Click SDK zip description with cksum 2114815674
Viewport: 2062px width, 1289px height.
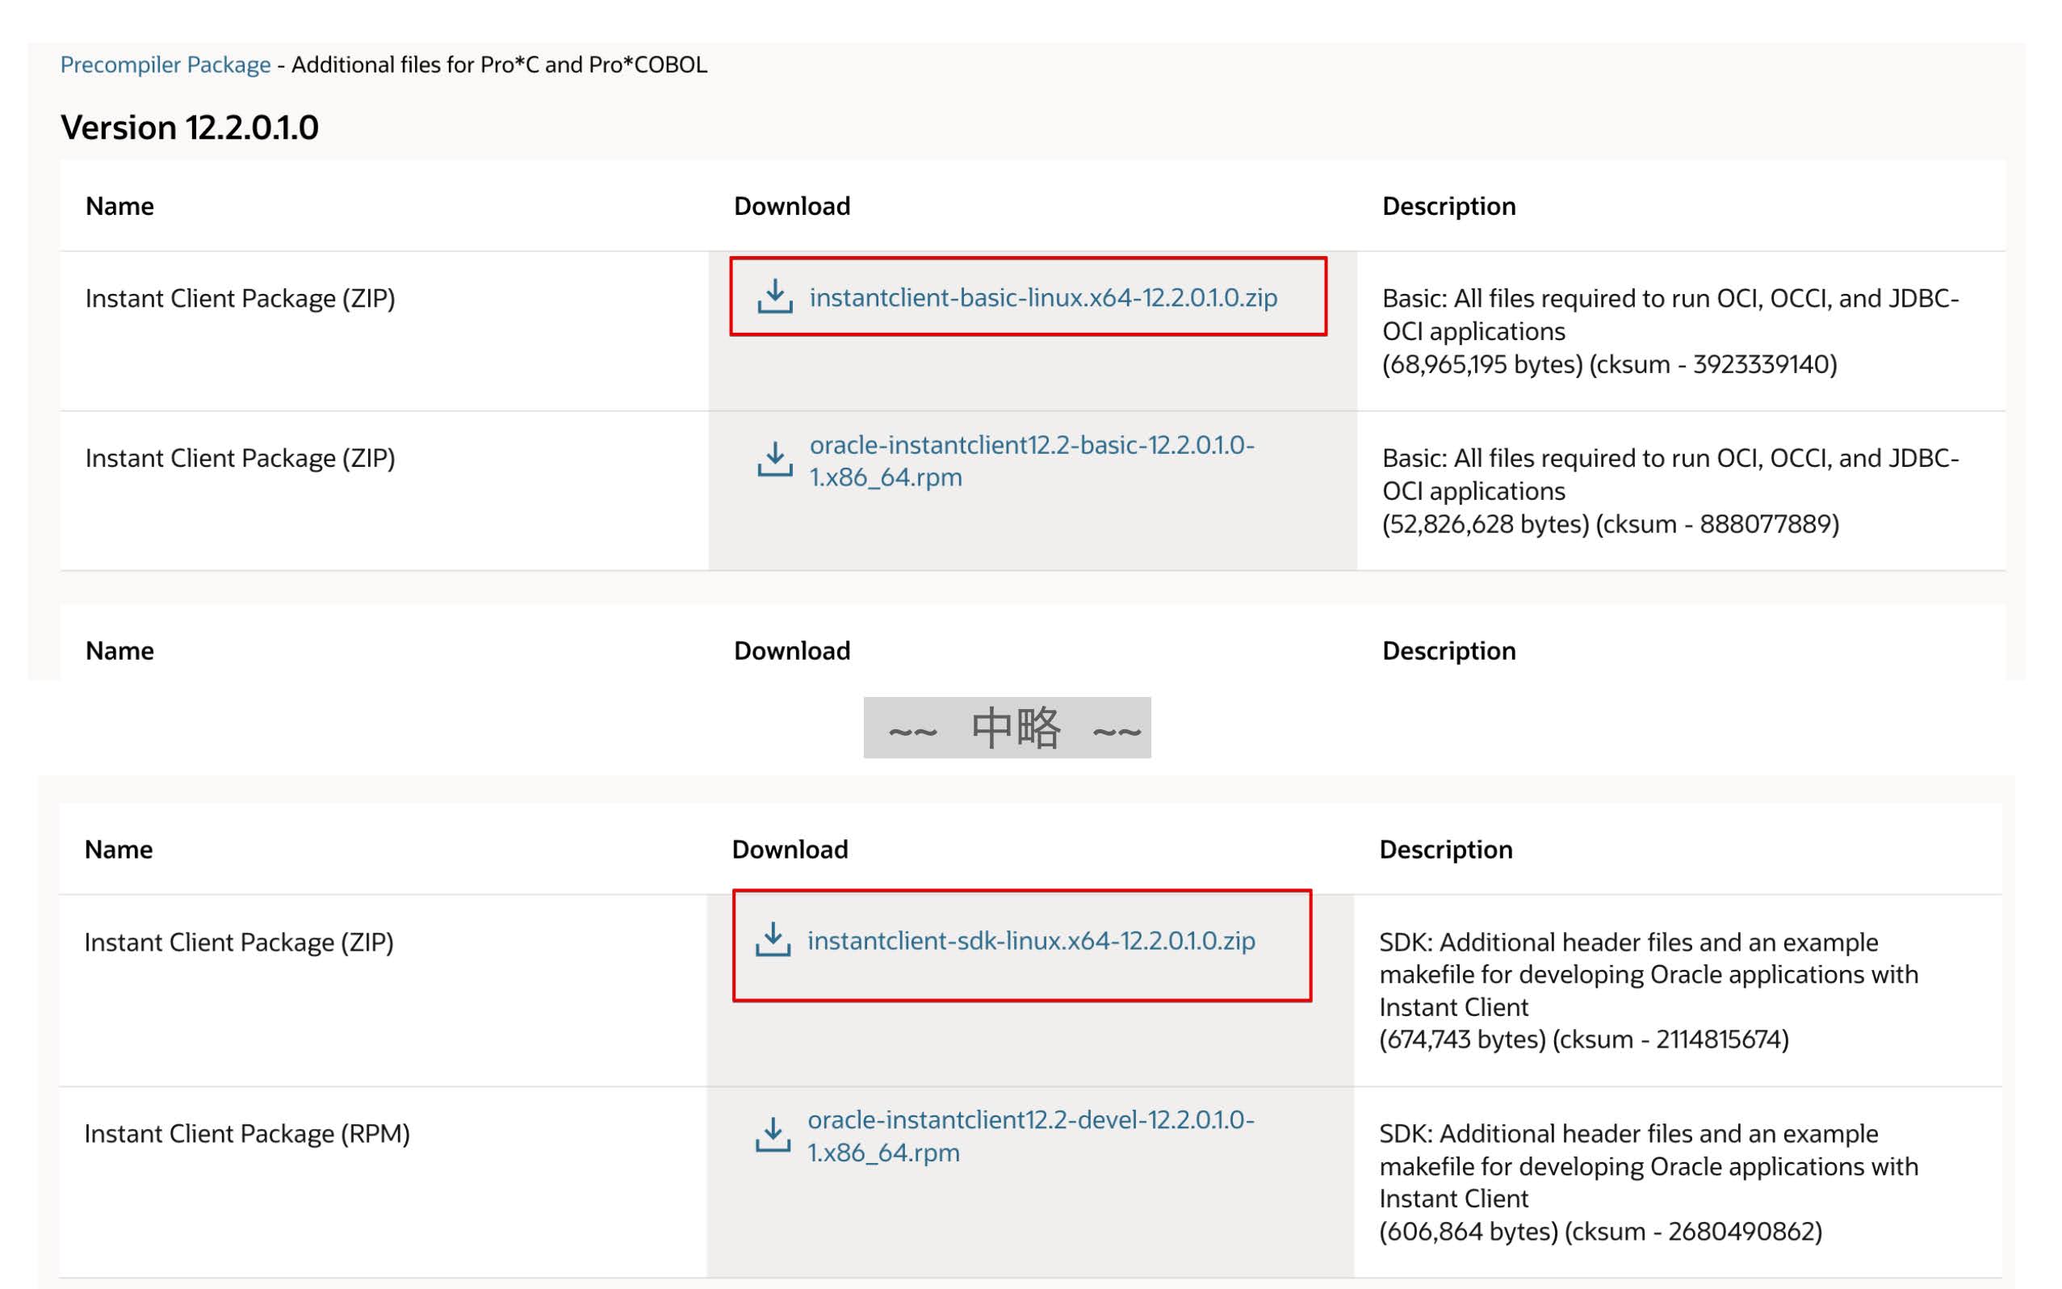(1647, 990)
